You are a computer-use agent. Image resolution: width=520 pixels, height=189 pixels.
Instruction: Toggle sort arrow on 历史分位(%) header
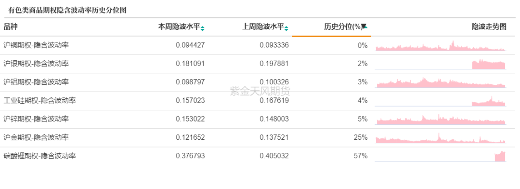[364, 26]
